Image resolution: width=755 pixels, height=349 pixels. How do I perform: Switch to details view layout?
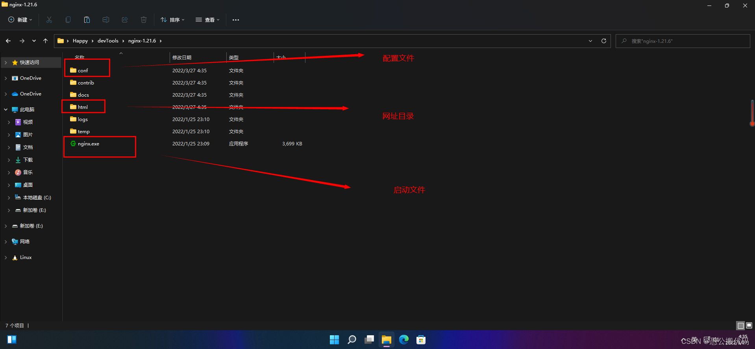(x=740, y=325)
